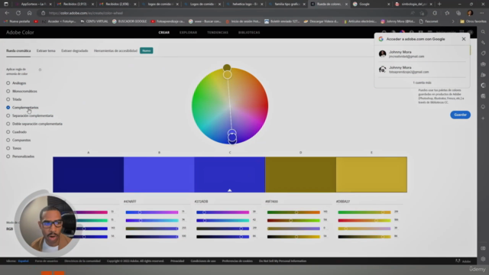This screenshot has height=275, width=489.
Task: Click the Guardar button
Action: (x=460, y=115)
